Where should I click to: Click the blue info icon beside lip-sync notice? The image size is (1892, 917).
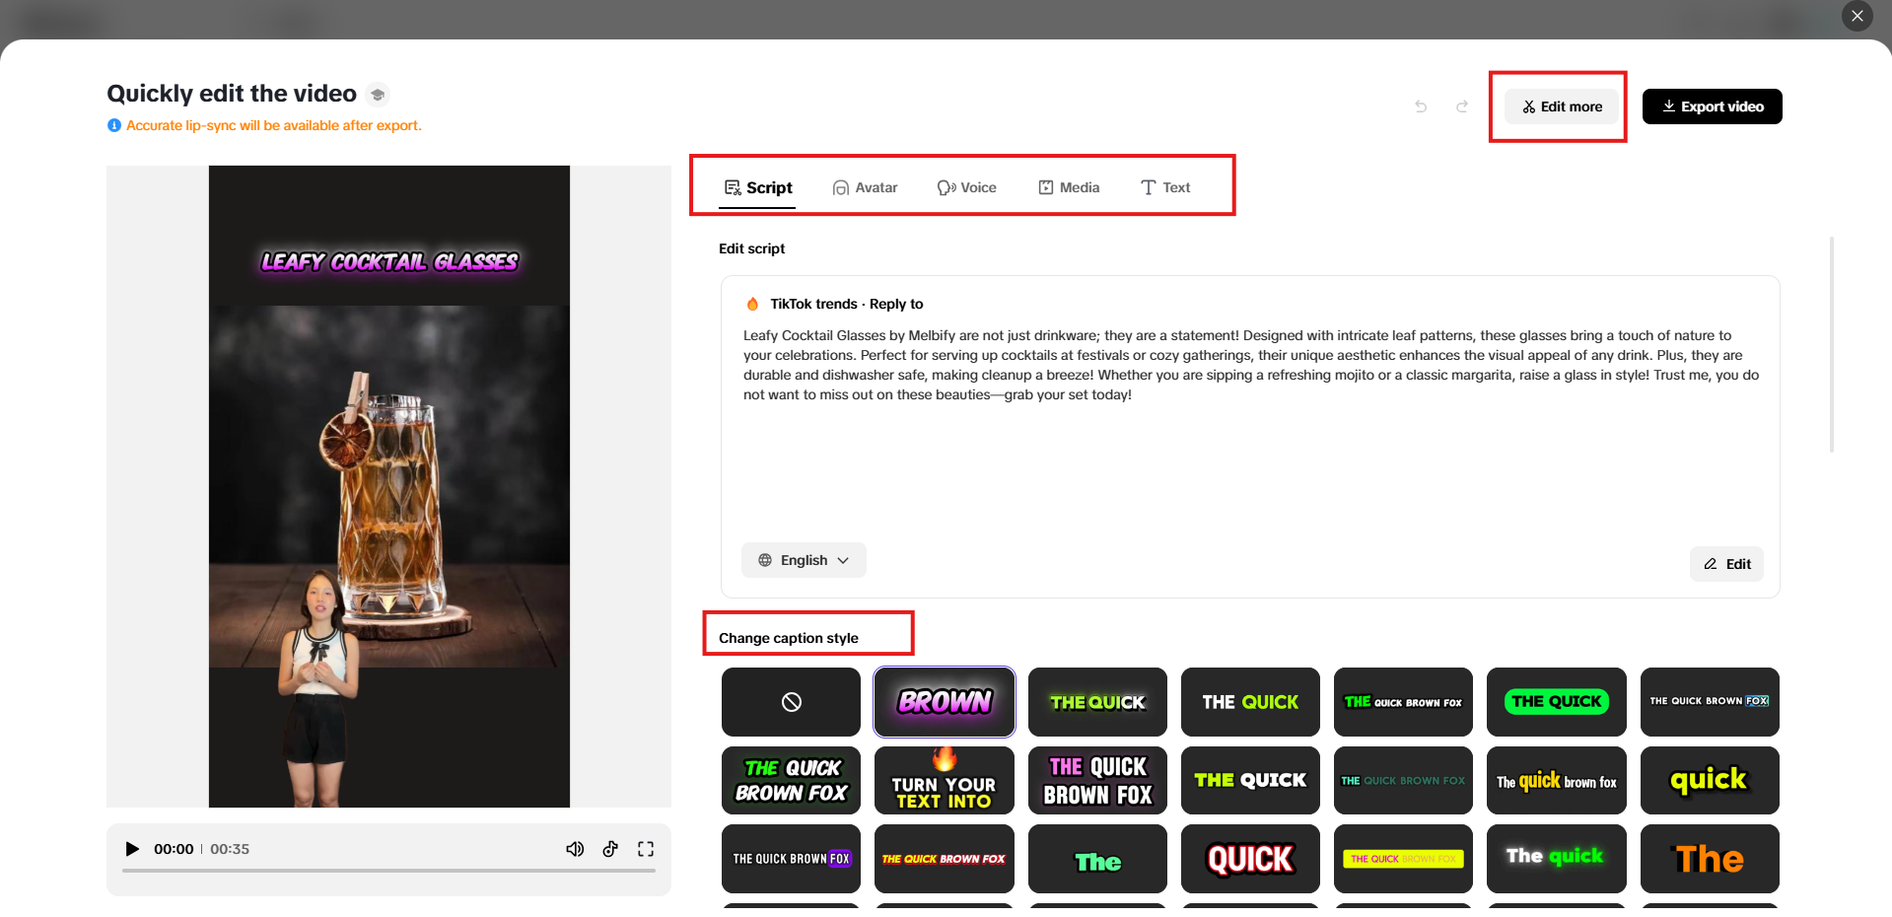[114, 125]
